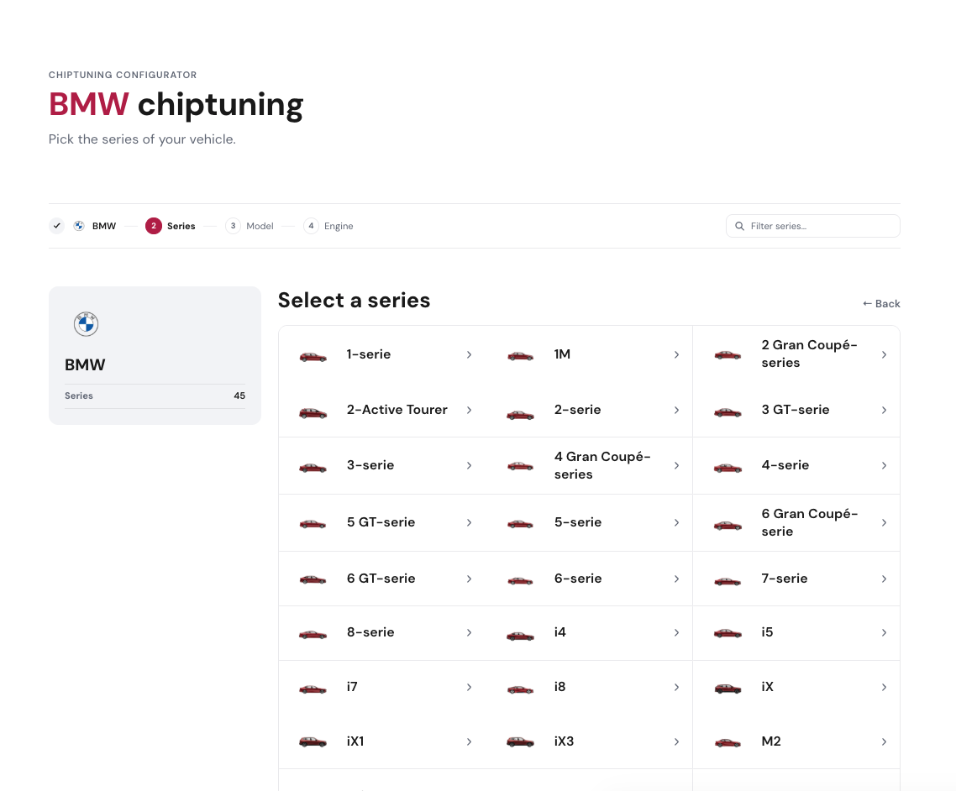
Task: Select the Series step 2
Action: click(170, 226)
